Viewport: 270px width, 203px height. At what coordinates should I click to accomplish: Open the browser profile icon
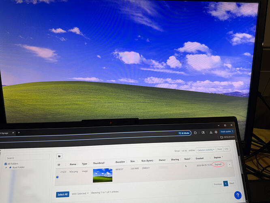tap(216, 132)
